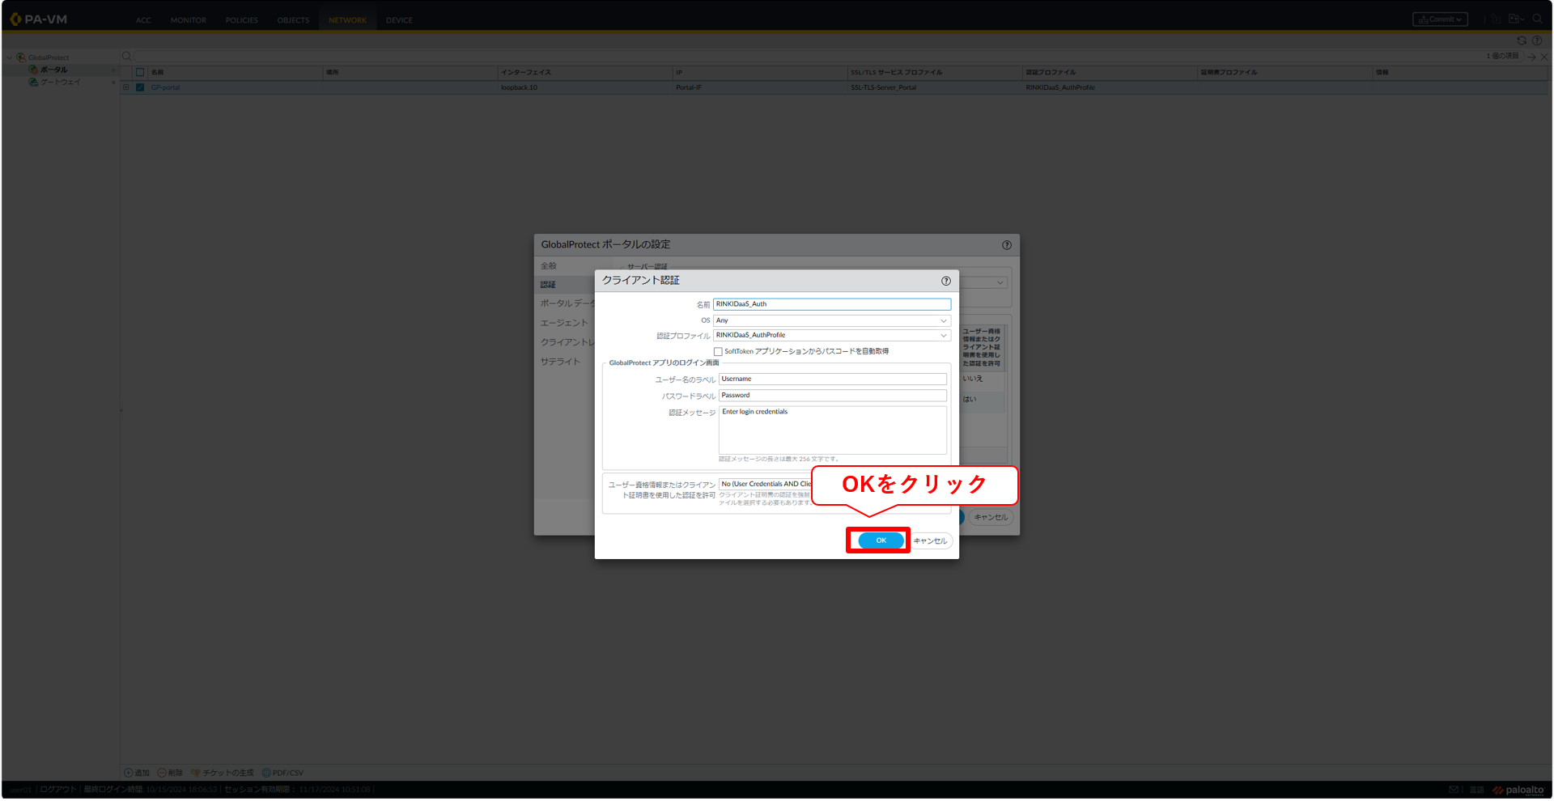Click 削除 delete button at bottom
Viewport: 1554px width, 801px height.
[x=170, y=773]
